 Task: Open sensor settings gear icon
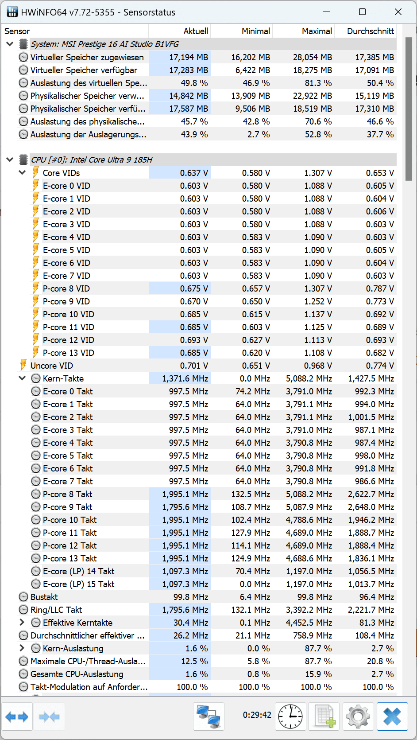coord(358,717)
